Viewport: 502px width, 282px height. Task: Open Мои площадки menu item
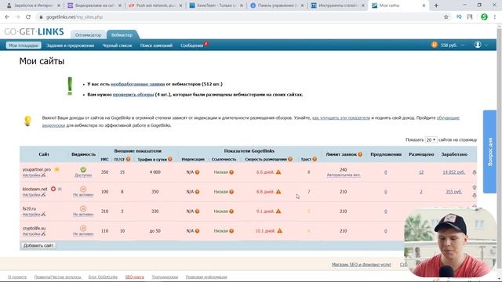click(x=24, y=45)
